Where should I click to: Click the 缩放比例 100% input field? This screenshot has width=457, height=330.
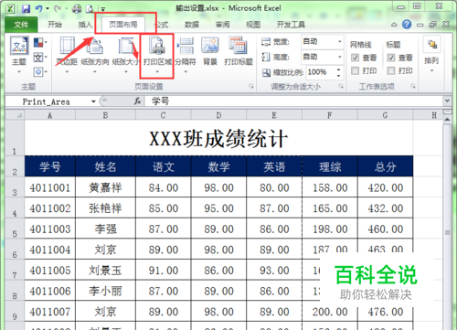(321, 72)
